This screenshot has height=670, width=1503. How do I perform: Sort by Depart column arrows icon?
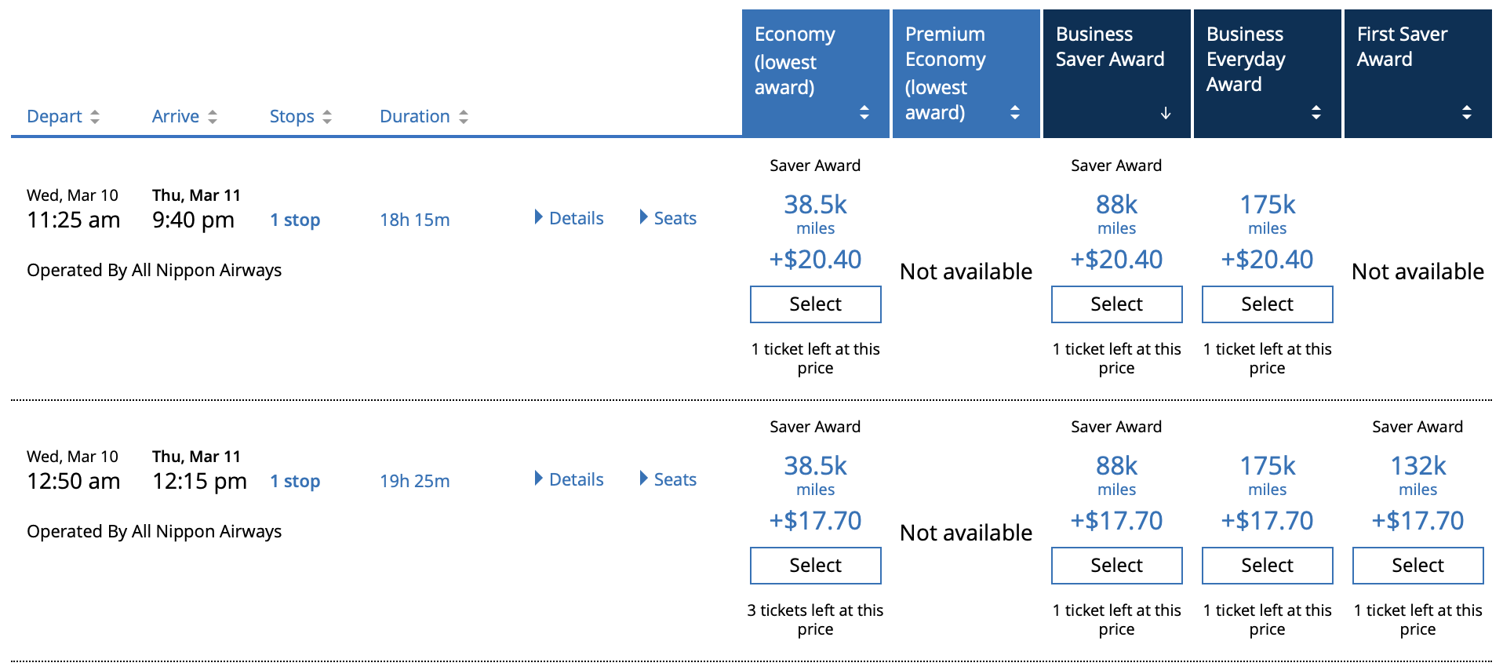(95, 117)
